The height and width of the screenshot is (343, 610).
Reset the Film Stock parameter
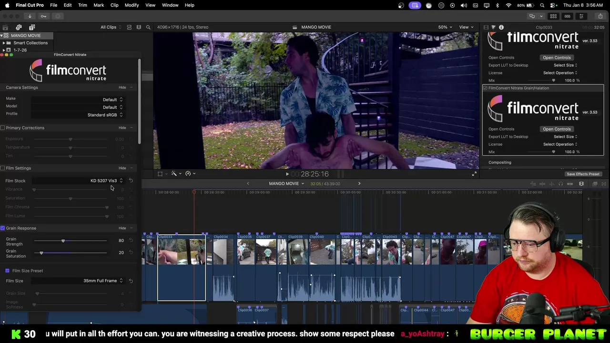[x=131, y=181]
